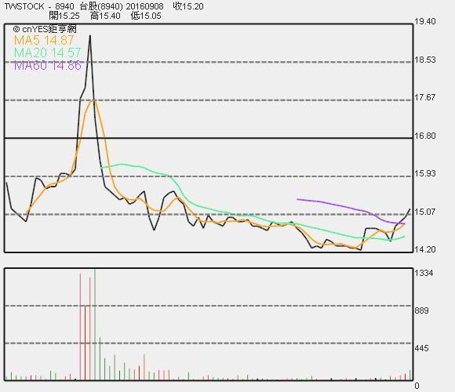Click the MA5 14.87 legend label
Screen dimensions: 455x392
44,40
